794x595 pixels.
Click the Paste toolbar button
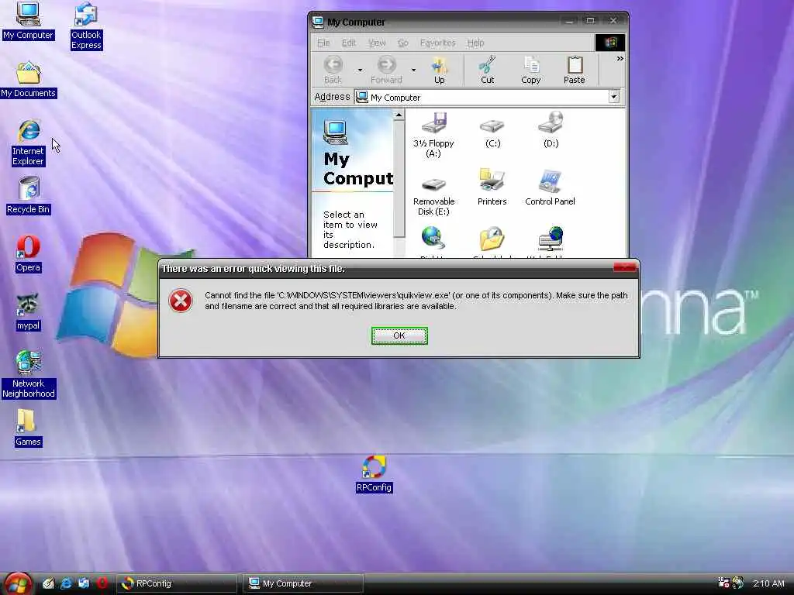(x=575, y=71)
